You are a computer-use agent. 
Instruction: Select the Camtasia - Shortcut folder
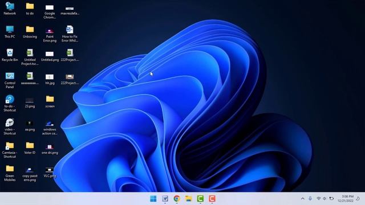tap(10, 150)
